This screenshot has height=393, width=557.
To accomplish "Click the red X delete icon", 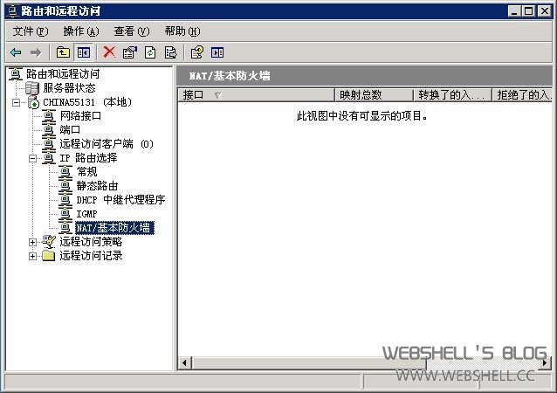I will pyautogui.click(x=109, y=52).
